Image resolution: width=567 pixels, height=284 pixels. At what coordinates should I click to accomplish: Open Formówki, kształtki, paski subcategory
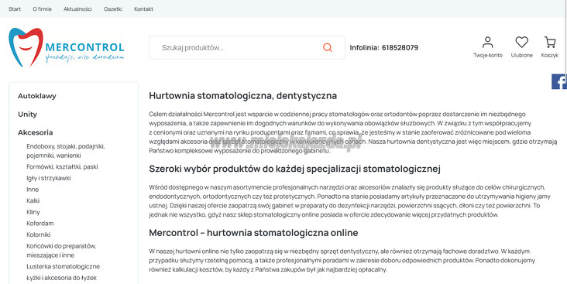click(62, 167)
